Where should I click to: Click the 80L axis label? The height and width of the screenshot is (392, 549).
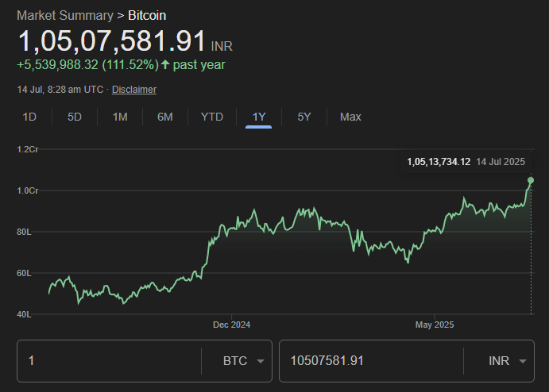click(x=24, y=232)
